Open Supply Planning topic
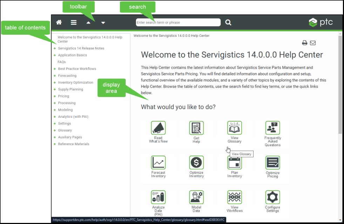 tap(70, 89)
